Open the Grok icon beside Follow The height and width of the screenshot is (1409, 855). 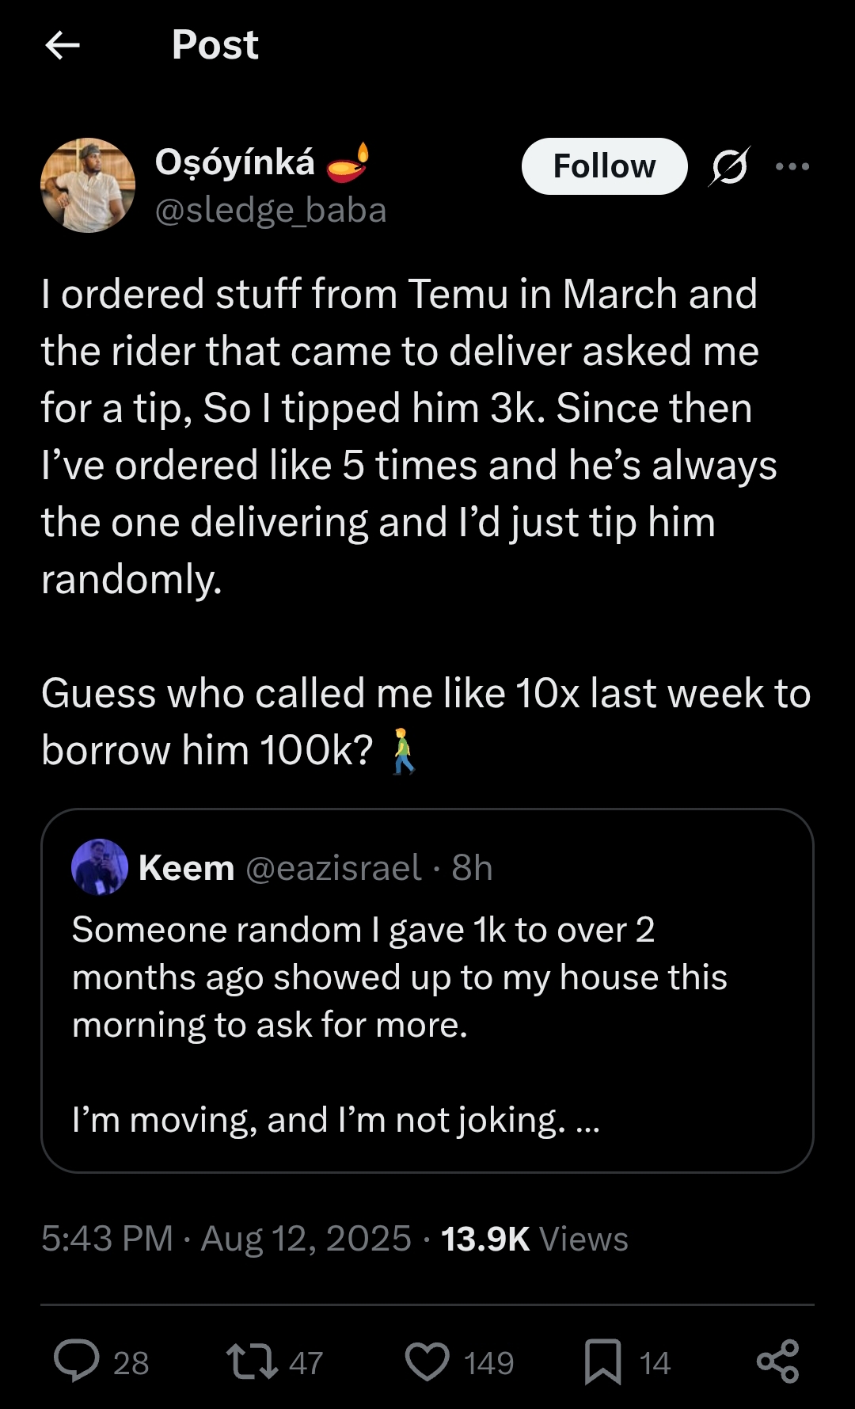pyautogui.click(x=729, y=166)
